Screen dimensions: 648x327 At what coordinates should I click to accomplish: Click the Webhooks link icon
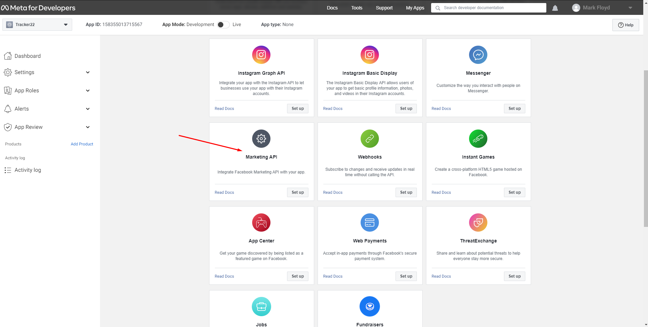(370, 139)
